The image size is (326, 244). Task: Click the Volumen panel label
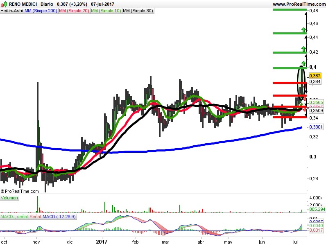point(9,198)
